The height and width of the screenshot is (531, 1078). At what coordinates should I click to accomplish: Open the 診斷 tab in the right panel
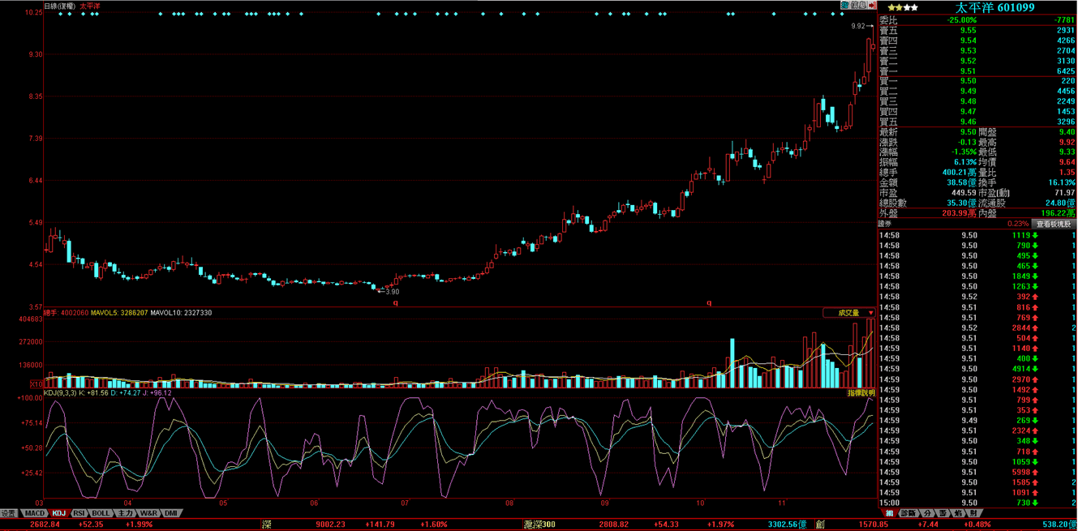pyautogui.click(x=908, y=514)
